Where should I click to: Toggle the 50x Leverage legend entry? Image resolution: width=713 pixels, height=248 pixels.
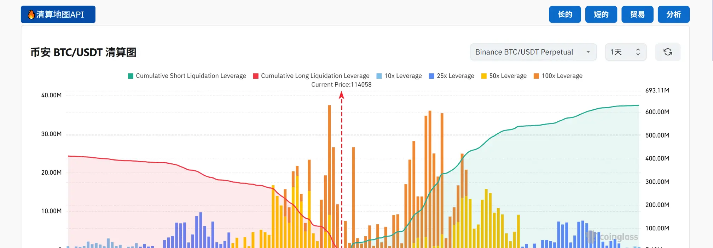coord(504,76)
